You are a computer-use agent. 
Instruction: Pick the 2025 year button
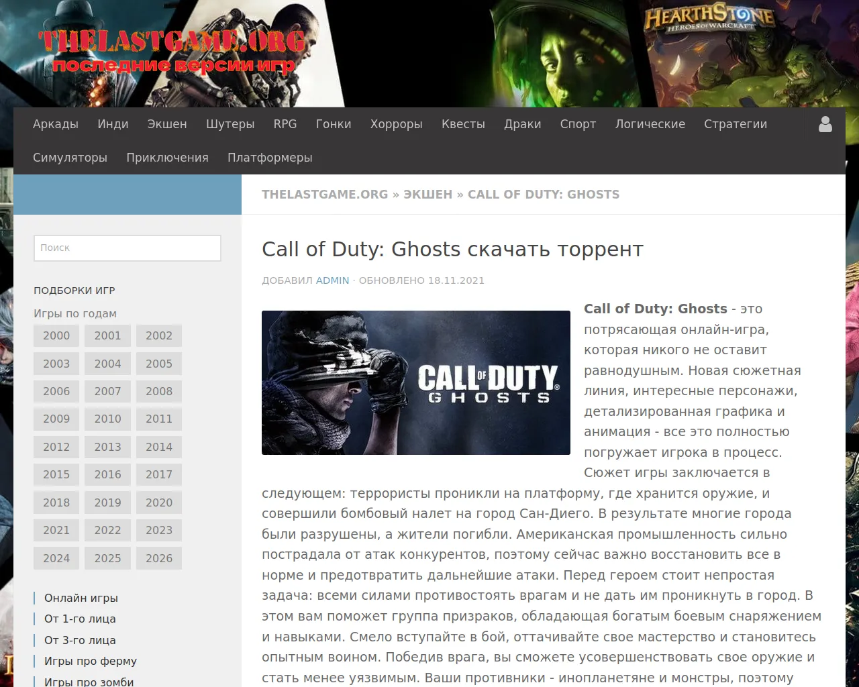tap(108, 559)
